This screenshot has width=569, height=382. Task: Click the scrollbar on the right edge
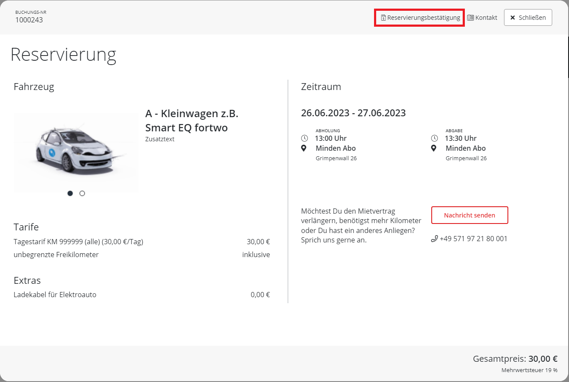pyautogui.click(x=568, y=56)
